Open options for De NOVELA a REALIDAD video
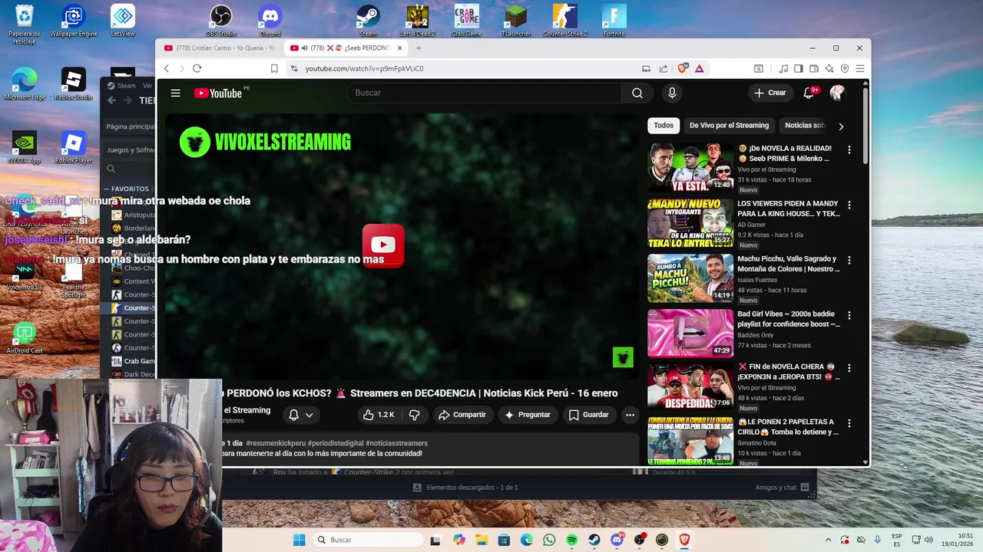 tap(849, 150)
